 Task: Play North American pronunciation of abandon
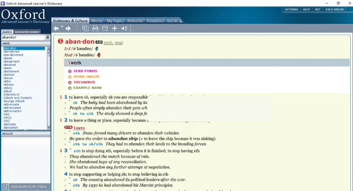coord(99,55)
